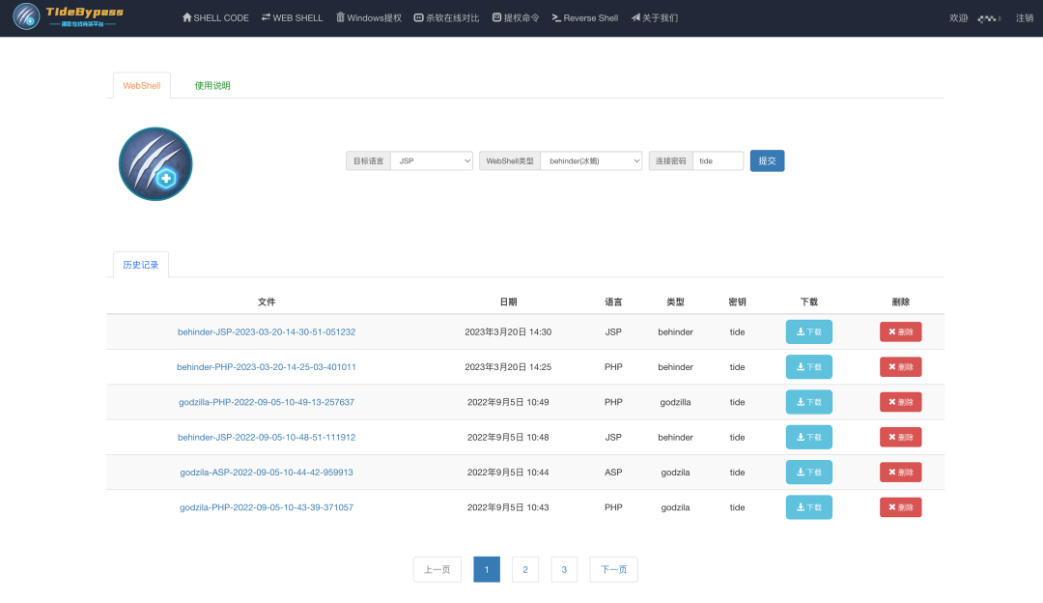
Task: Click date cell 2023年3月20日 14:25
Action: 508,366
